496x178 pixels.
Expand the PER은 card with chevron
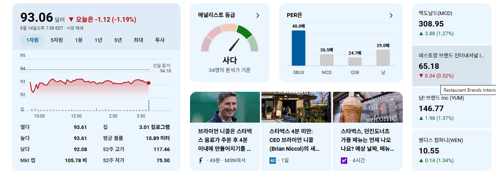click(391, 15)
